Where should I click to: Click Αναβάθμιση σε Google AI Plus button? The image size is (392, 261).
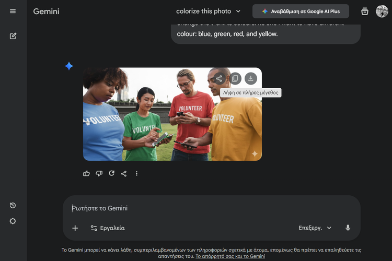click(x=301, y=11)
